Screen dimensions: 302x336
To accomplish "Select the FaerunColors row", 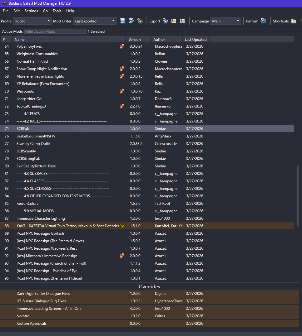I will click(147, 203).
